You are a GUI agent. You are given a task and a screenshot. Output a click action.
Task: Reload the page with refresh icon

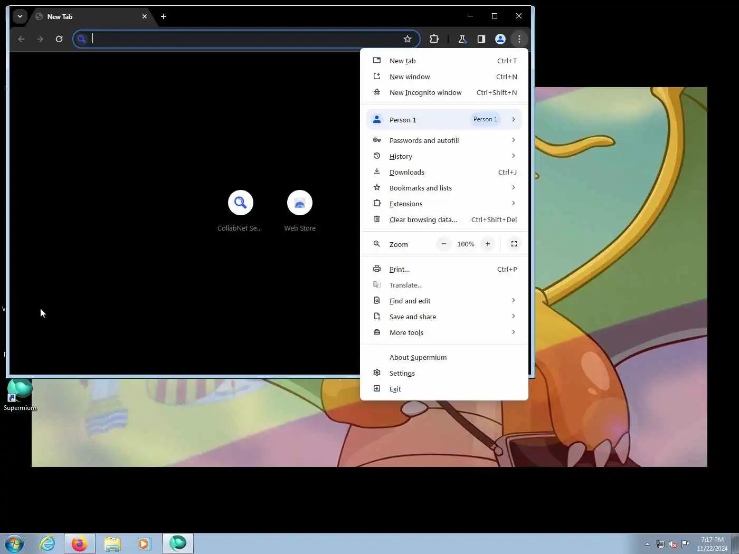[59, 39]
